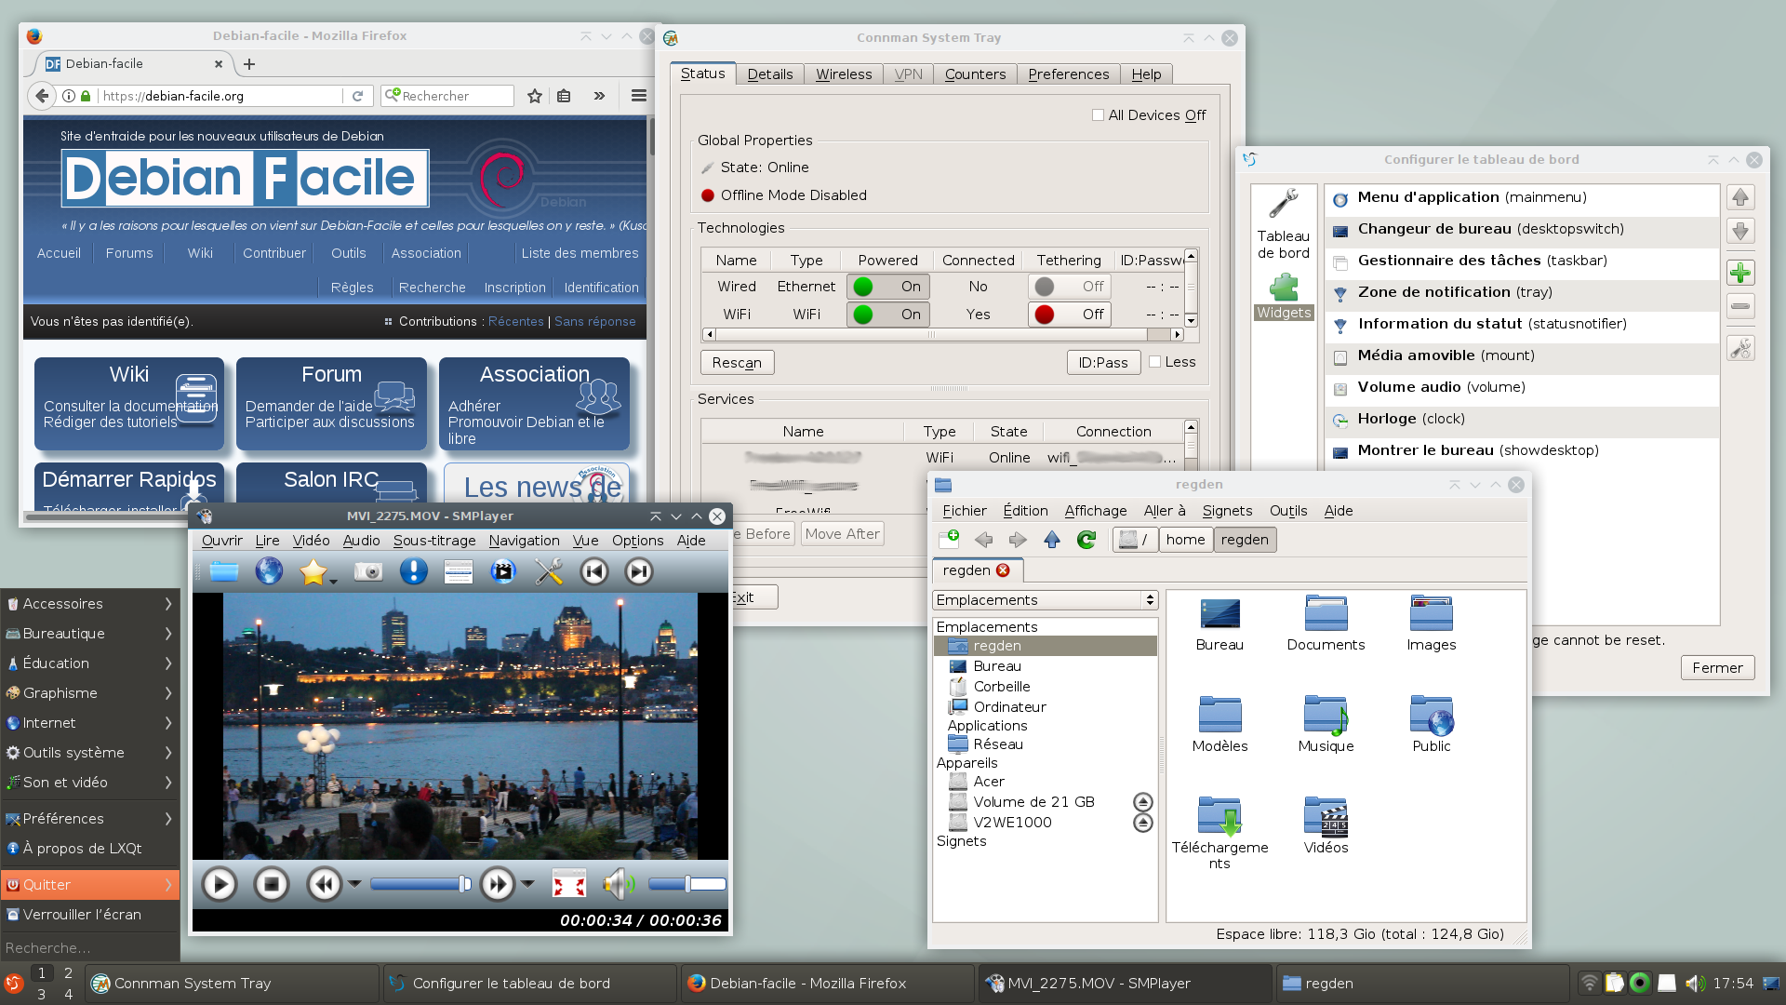Expand the Quitter submenu arrow
1786x1005 pixels.
168,885
